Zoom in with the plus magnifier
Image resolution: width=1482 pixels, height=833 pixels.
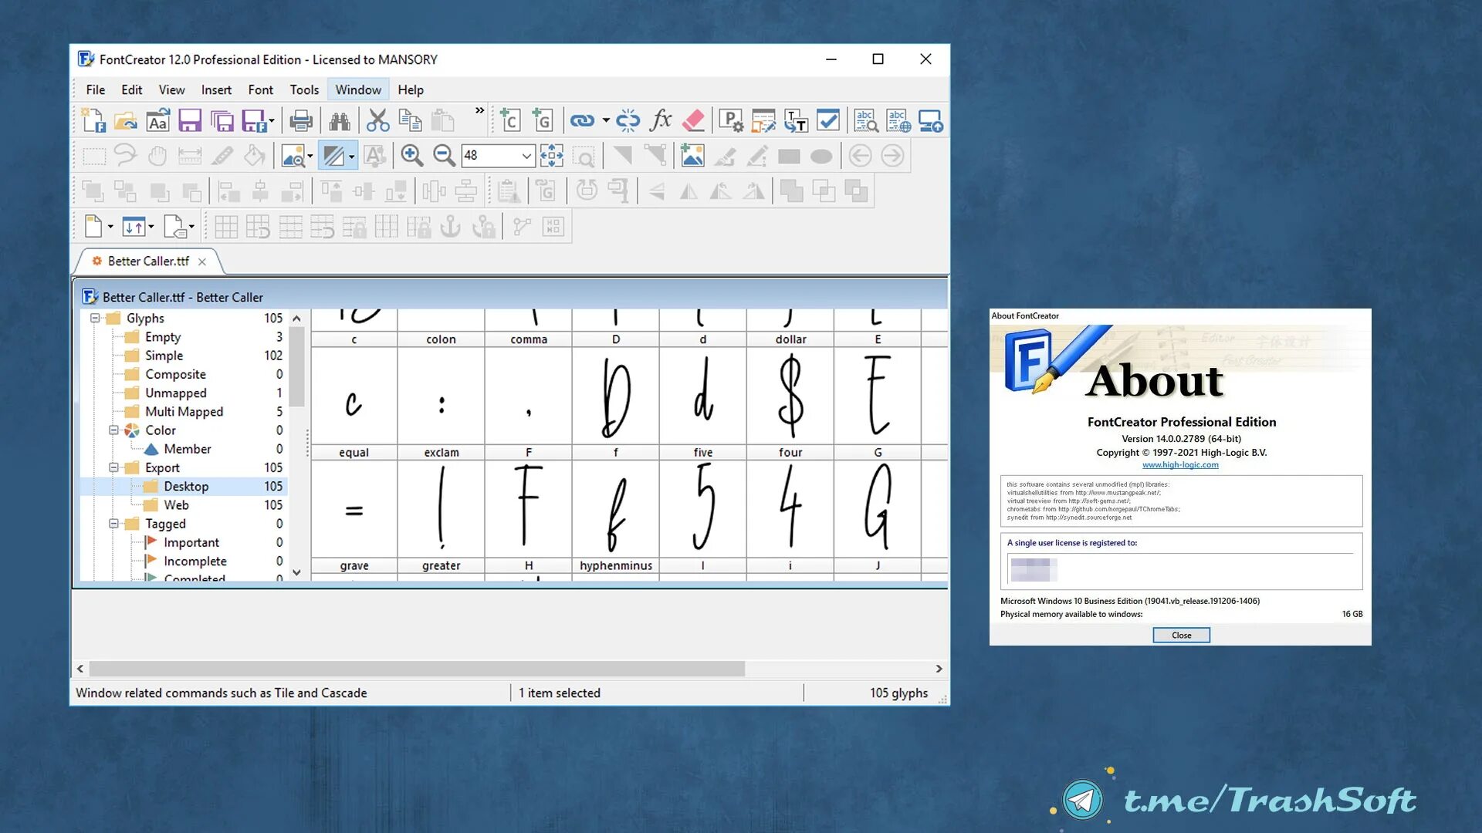tap(411, 156)
